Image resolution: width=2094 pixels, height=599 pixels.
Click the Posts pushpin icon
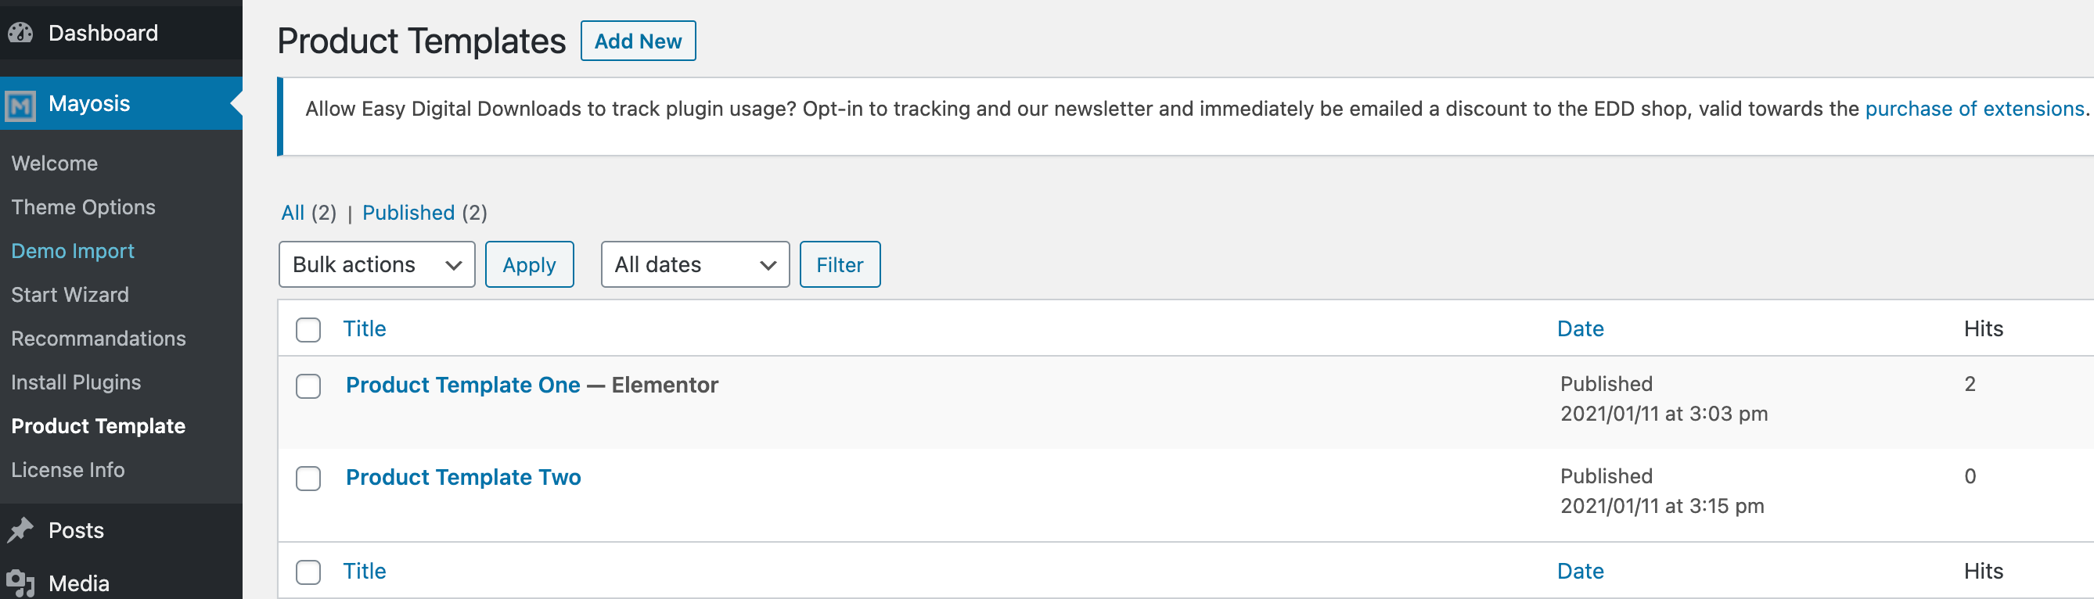[20, 530]
